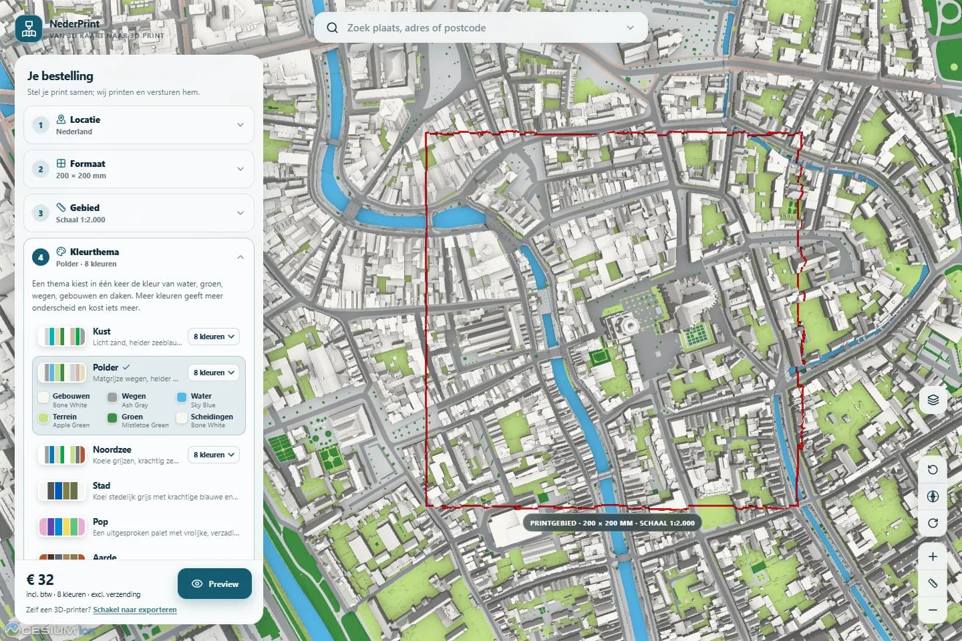Click the search magnifier icon
This screenshot has width=962, height=641.
pyautogui.click(x=332, y=28)
